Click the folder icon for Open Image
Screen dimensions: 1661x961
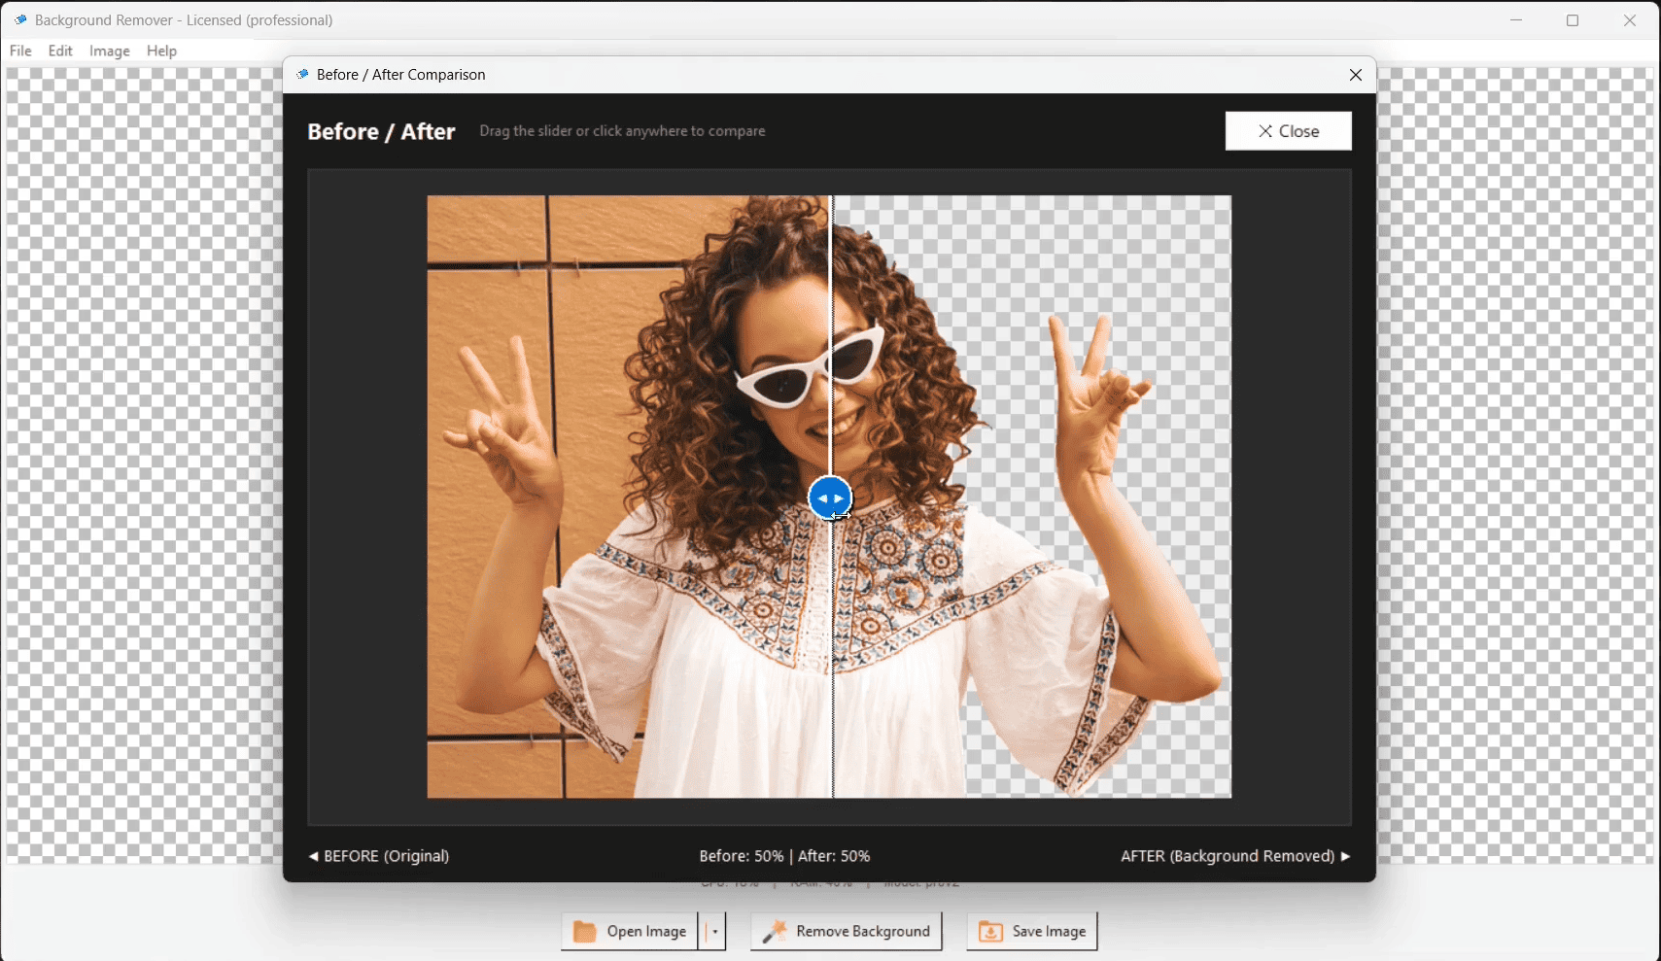[584, 932]
